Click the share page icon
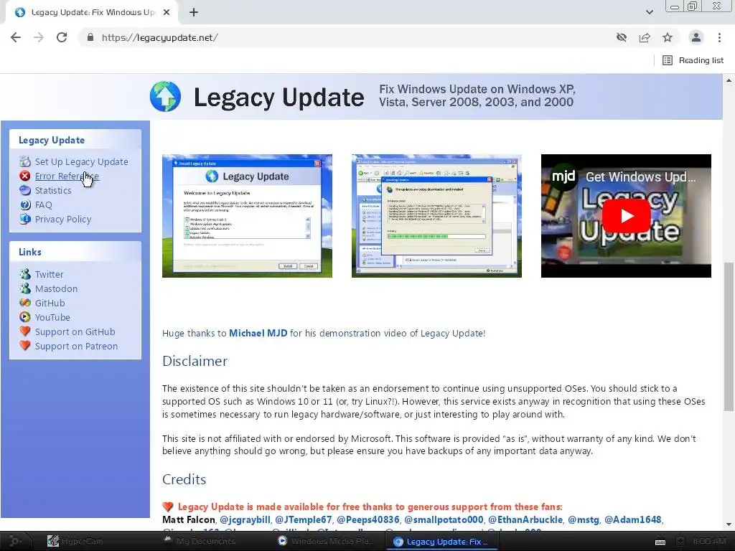 click(645, 37)
